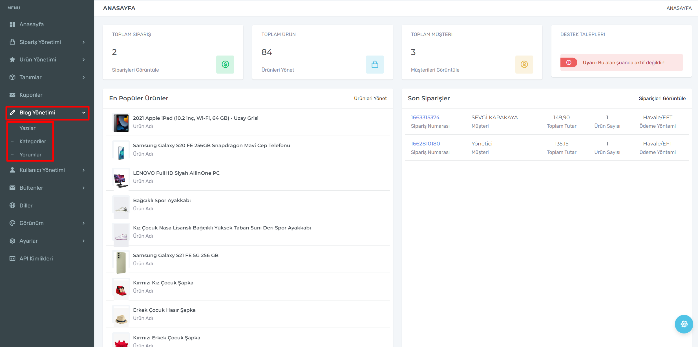This screenshot has width=698, height=347.
Task: Click the Apple iPad product thumbnail
Action: click(x=121, y=123)
